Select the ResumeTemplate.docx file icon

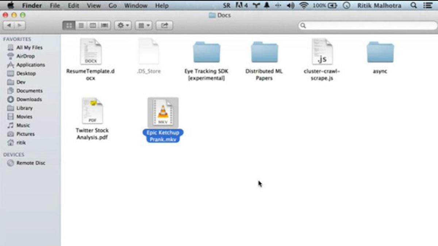pyautogui.click(x=91, y=52)
